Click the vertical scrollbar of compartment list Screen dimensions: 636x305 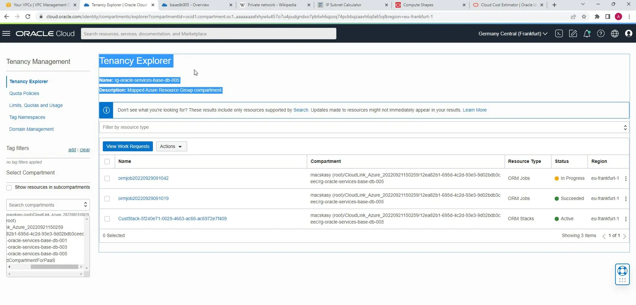tap(87, 244)
